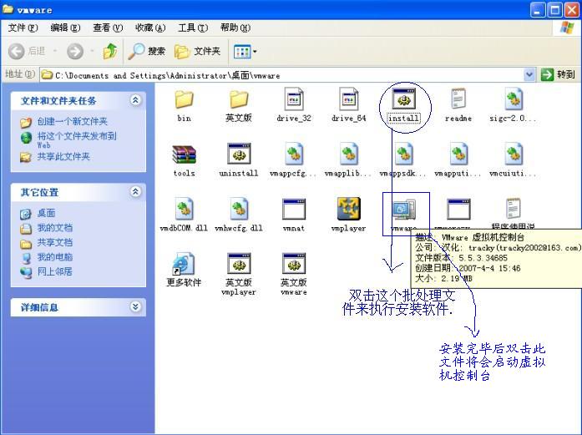Select the bin folder

point(184,101)
